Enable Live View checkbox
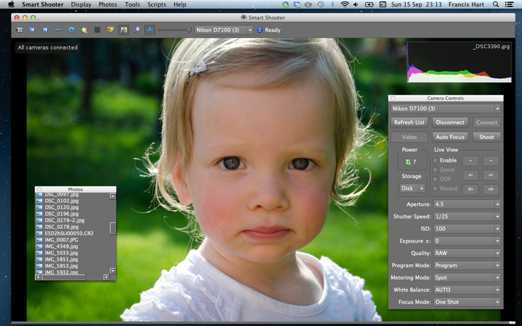Screen dimensions: 522x326 [x=435, y=160]
